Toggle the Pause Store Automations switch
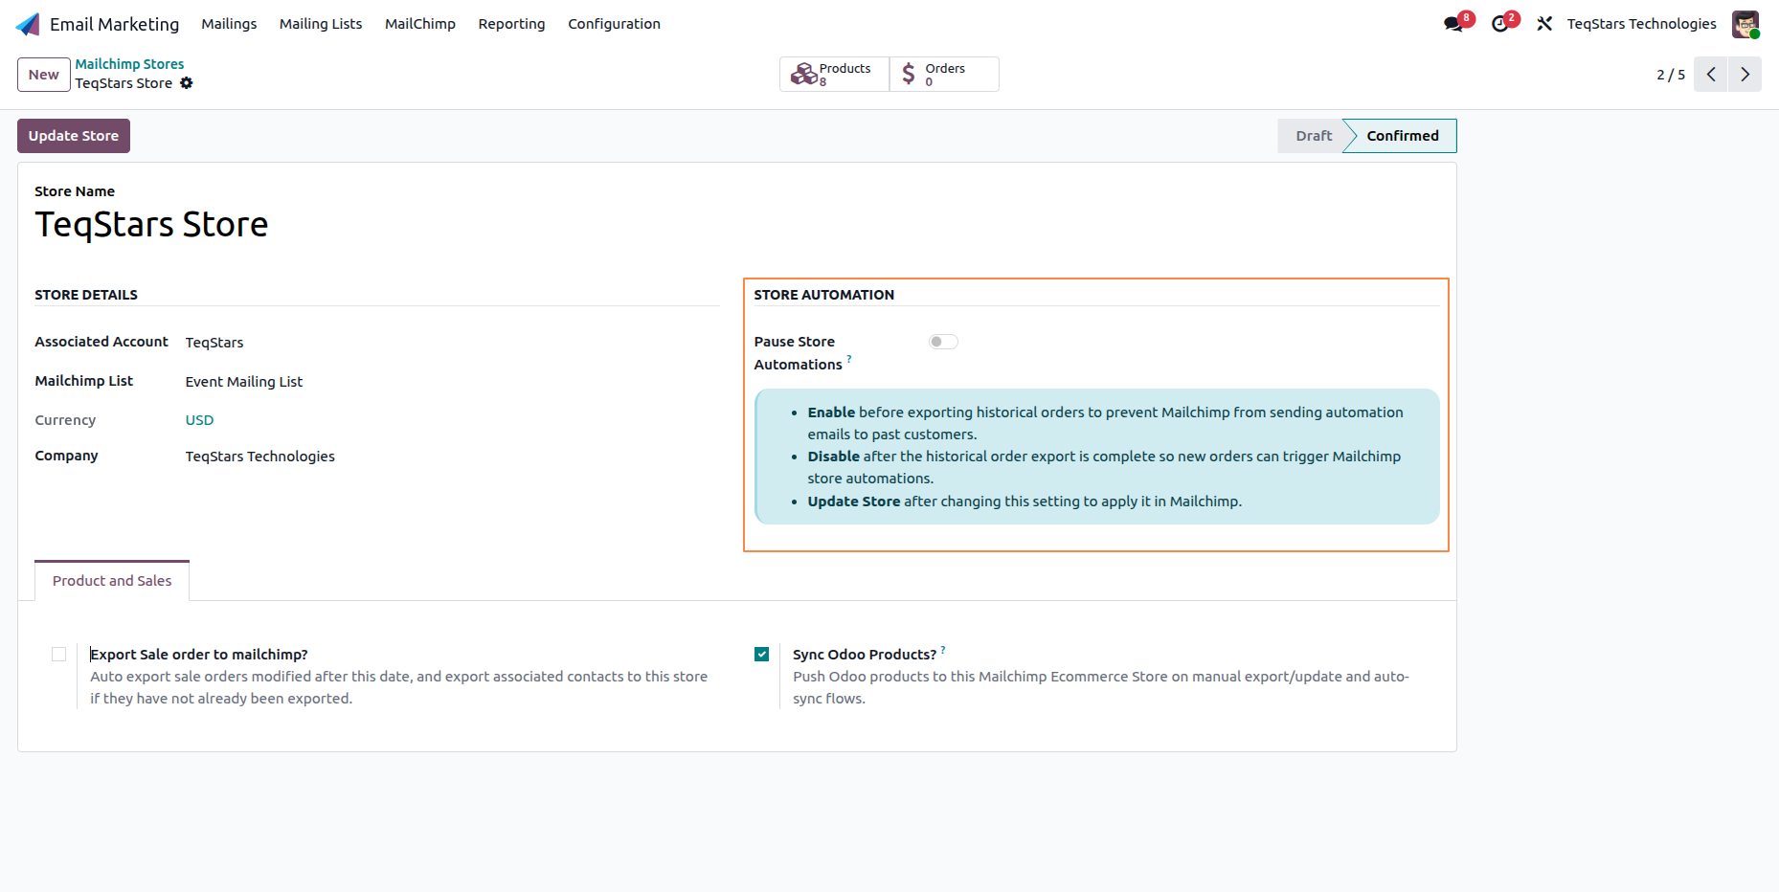 tap(943, 342)
